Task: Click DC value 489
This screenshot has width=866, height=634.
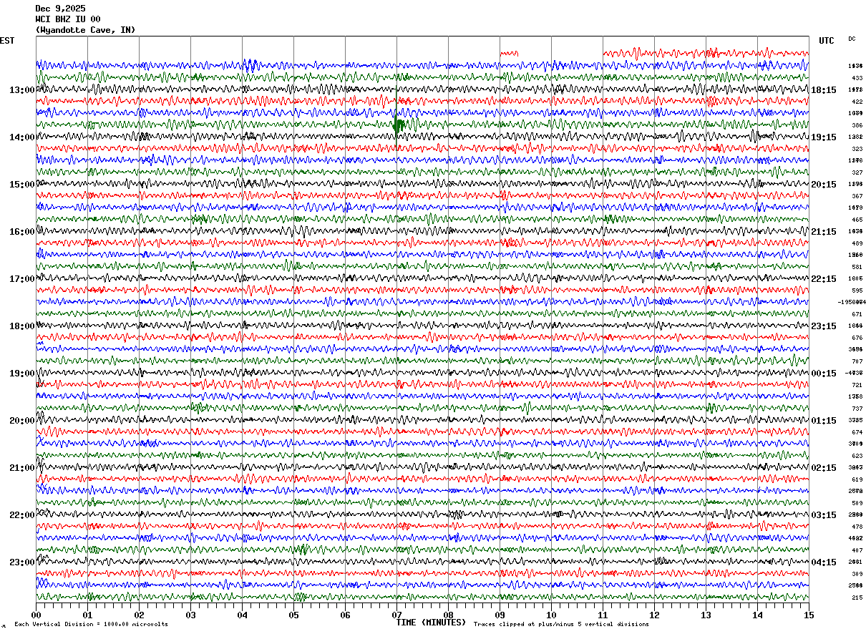Action: (857, 243)
